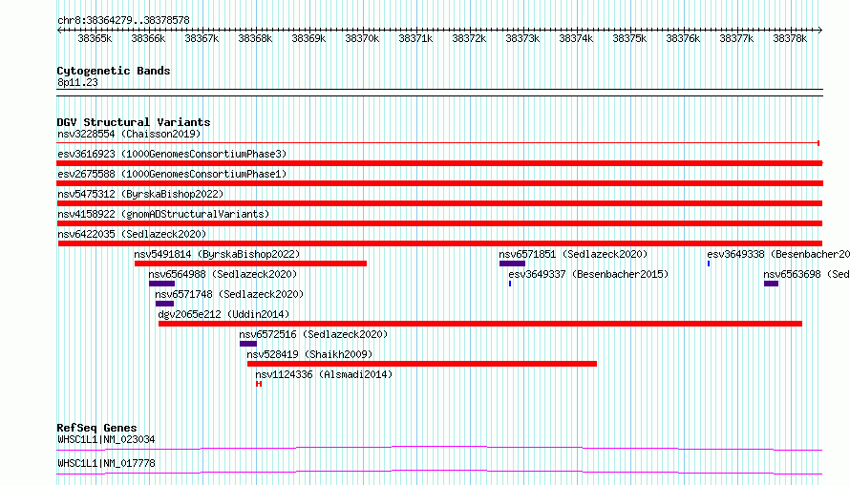Click purple bar of nsv6563698
The image size is (850, 485).
(772, 284)
